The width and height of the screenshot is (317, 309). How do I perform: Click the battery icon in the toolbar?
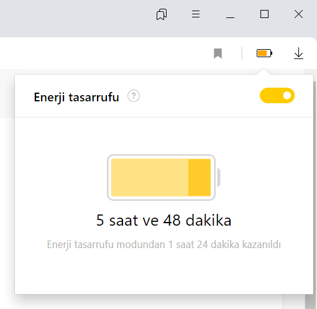pos(264,53)
